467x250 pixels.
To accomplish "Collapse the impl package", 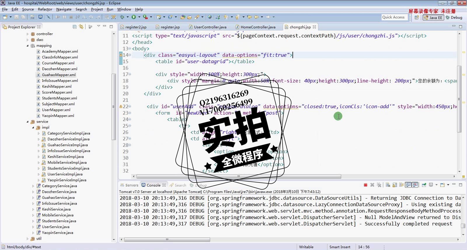I will pyautogui.click(x=33, y=127).
